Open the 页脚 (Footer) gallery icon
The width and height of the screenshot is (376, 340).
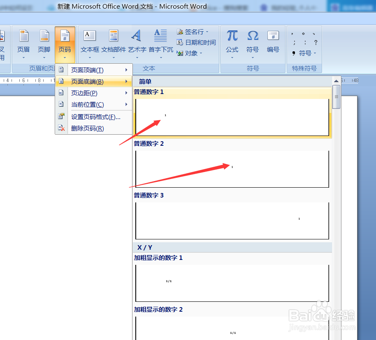[44, 36]
